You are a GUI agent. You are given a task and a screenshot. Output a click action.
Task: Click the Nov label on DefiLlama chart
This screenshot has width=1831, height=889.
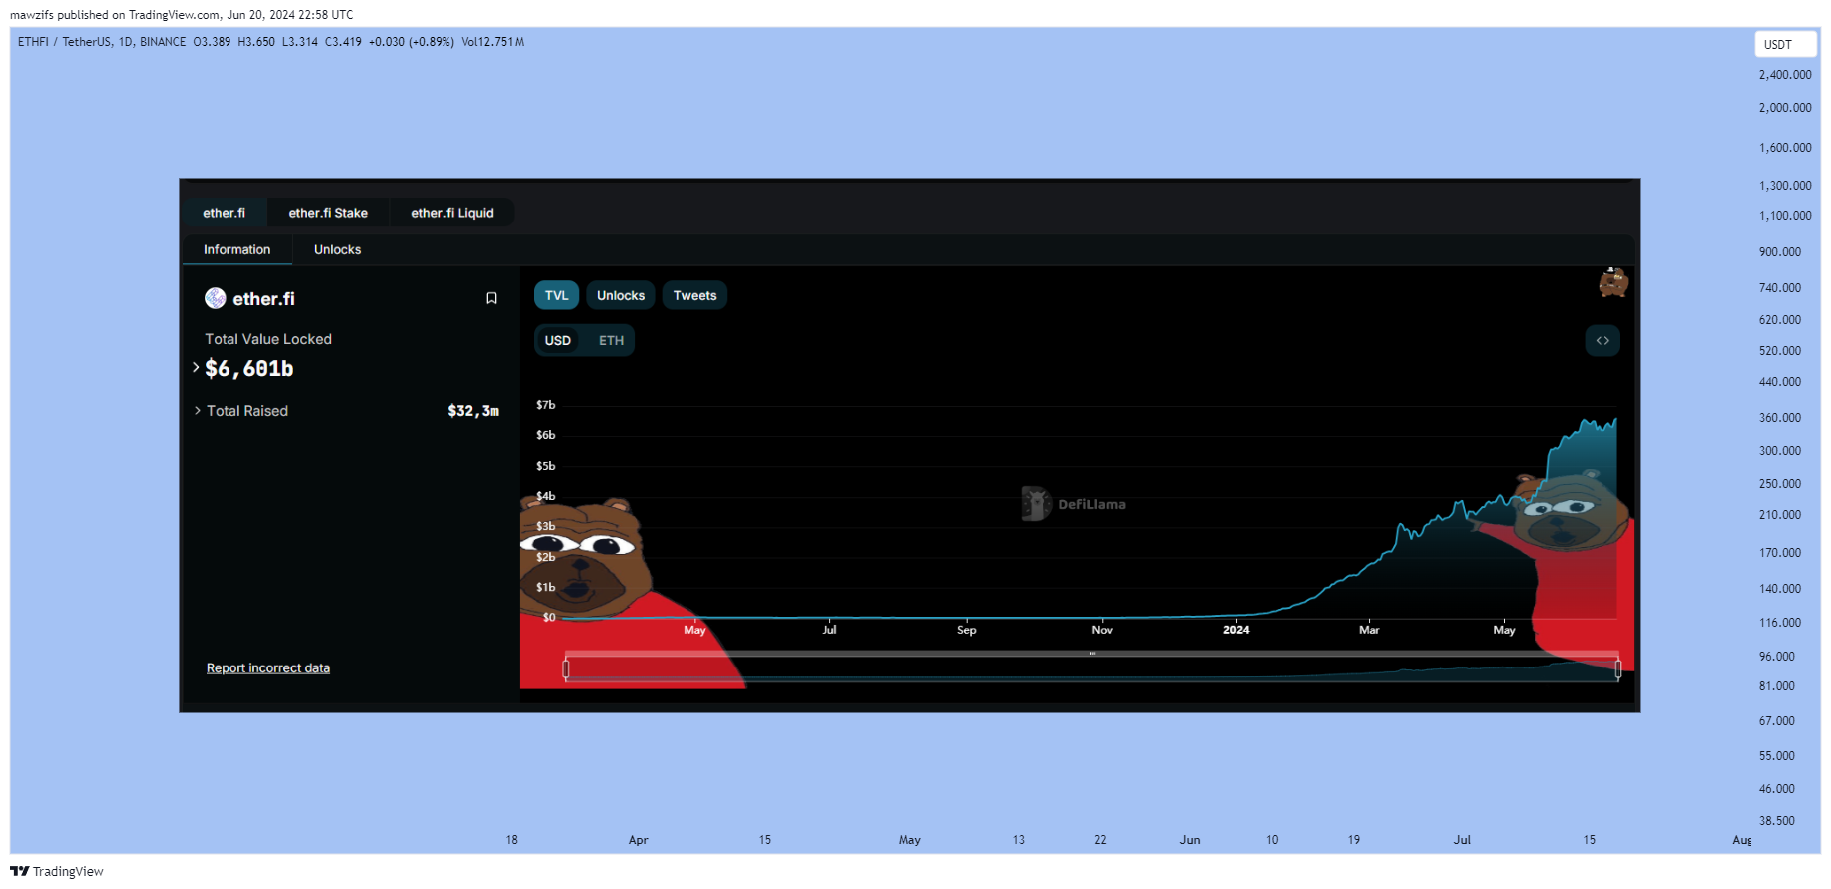(1102, 630)
